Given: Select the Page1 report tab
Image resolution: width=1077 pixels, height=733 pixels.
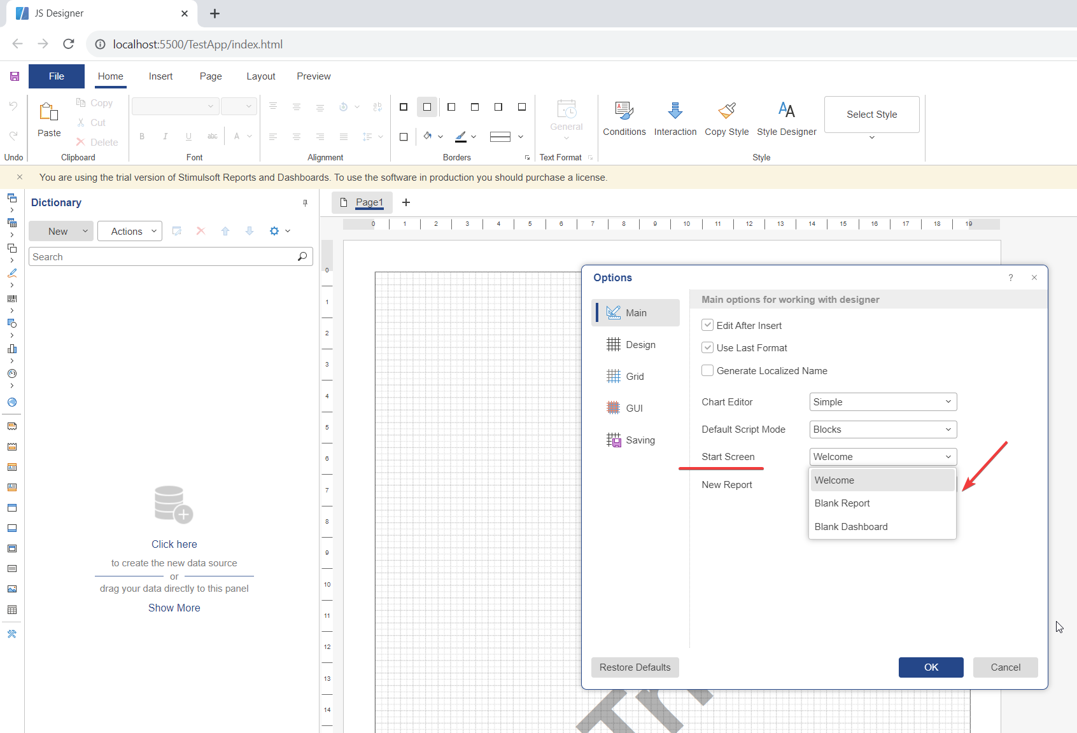Looking at the screenshot, I should (x=362, y=202).
